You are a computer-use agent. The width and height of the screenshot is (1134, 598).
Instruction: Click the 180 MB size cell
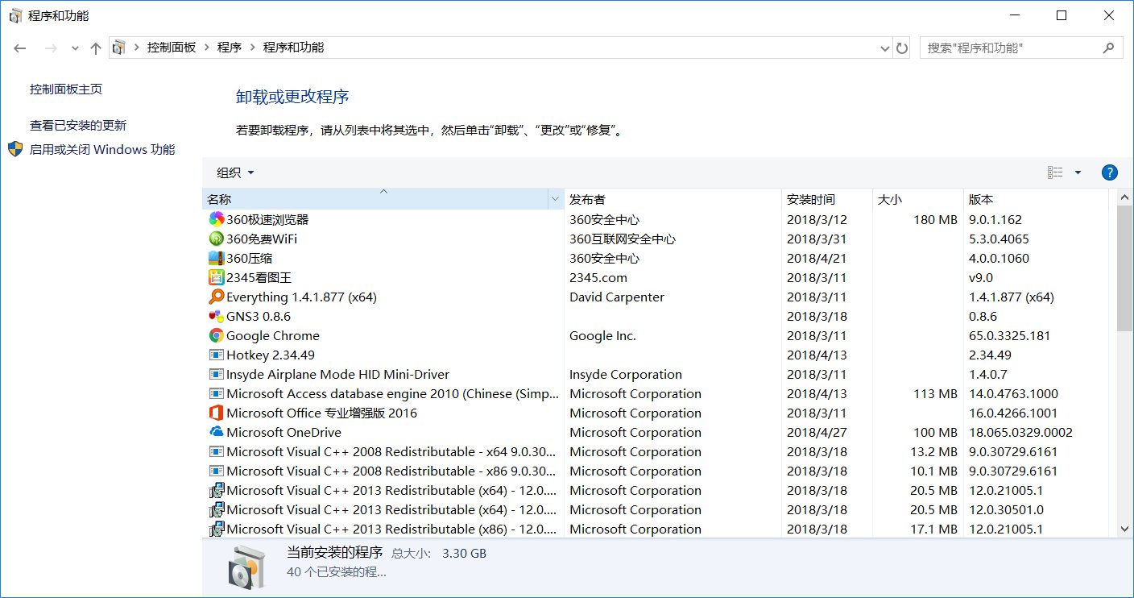935,219
